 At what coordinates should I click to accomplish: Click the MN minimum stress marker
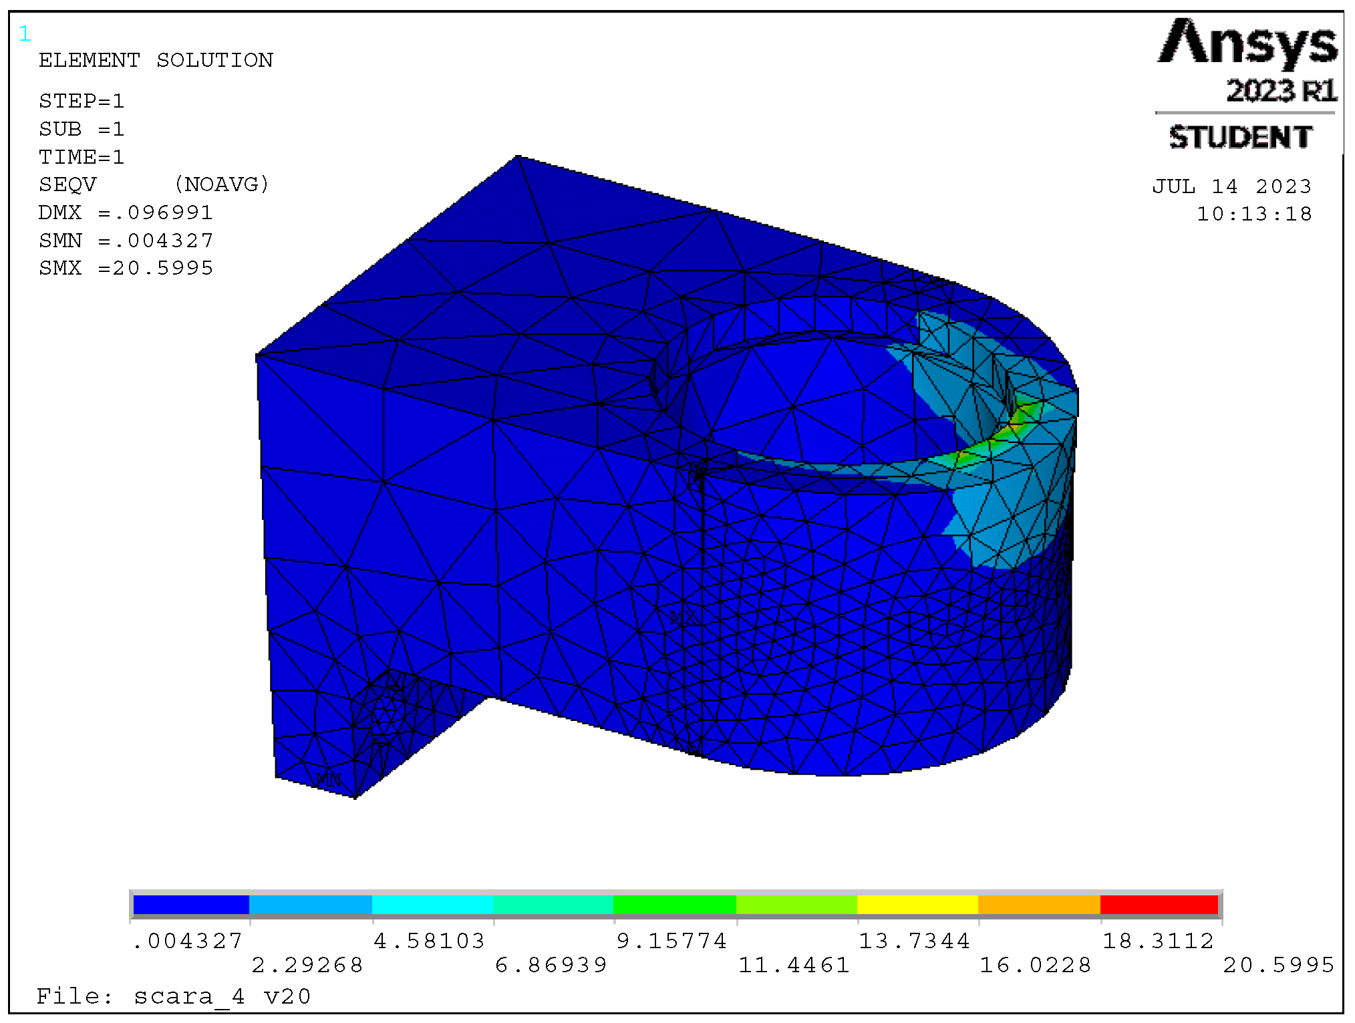[329, 779]
